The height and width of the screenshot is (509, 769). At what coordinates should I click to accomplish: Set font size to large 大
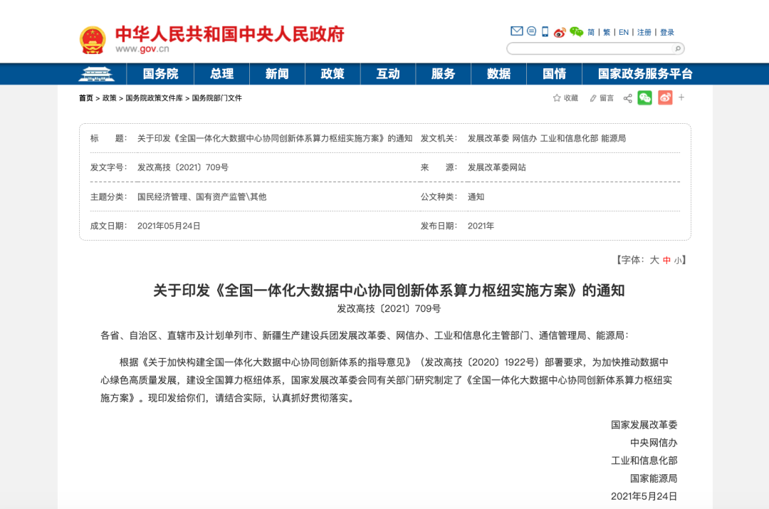pos(654,260)
